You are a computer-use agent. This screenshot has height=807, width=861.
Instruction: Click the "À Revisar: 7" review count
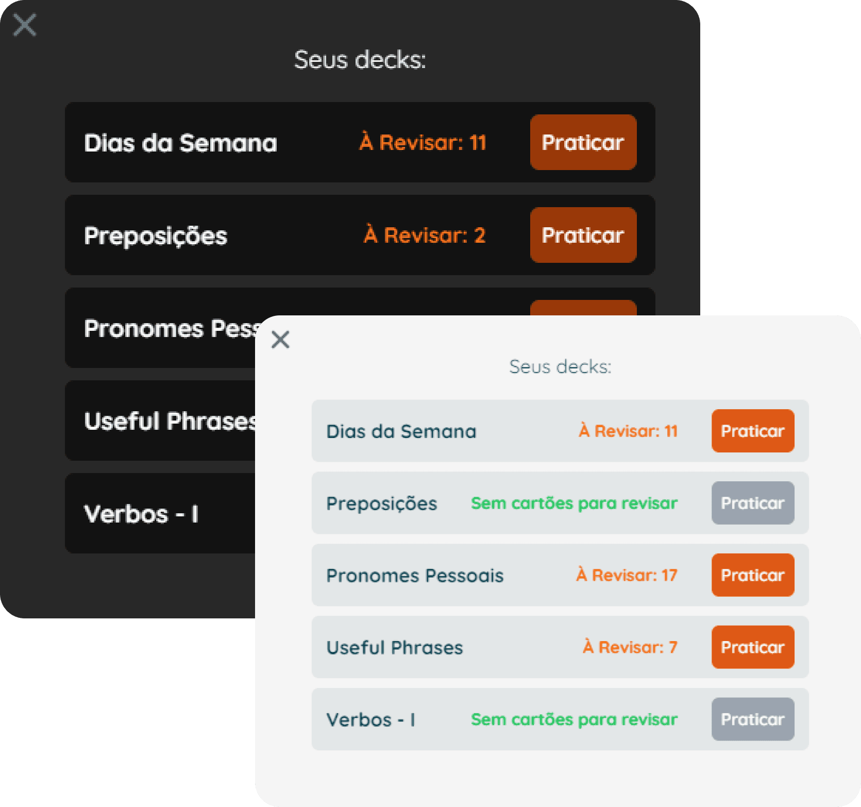(x=630, y=647)
